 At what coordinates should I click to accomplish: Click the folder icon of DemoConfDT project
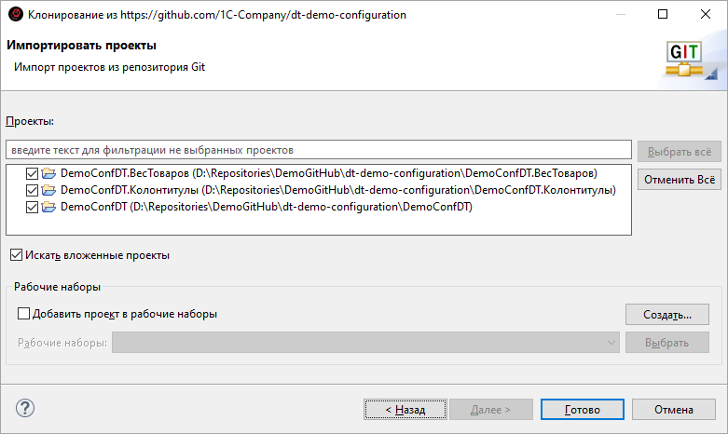pyautogui.click(x=49, y=207)
